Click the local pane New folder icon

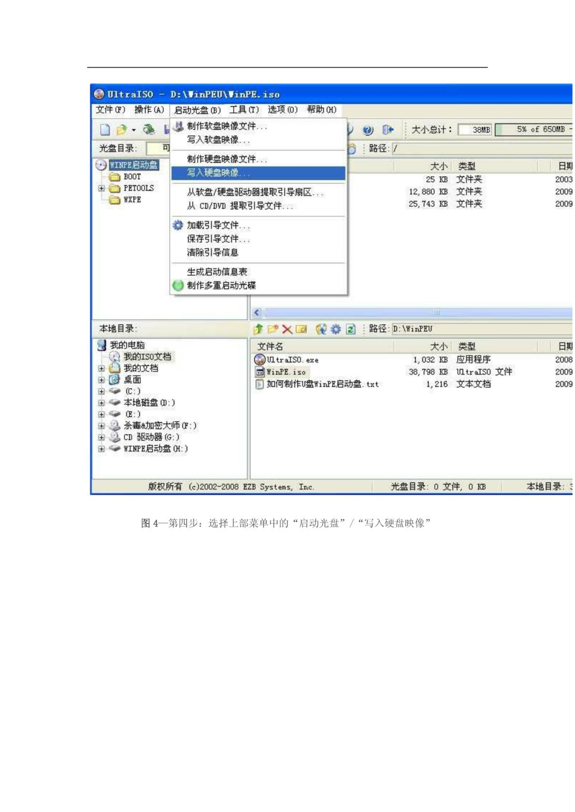click(274, 330)
